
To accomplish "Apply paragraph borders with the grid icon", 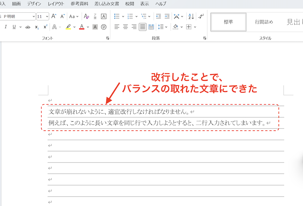I will tap(189, 27).
